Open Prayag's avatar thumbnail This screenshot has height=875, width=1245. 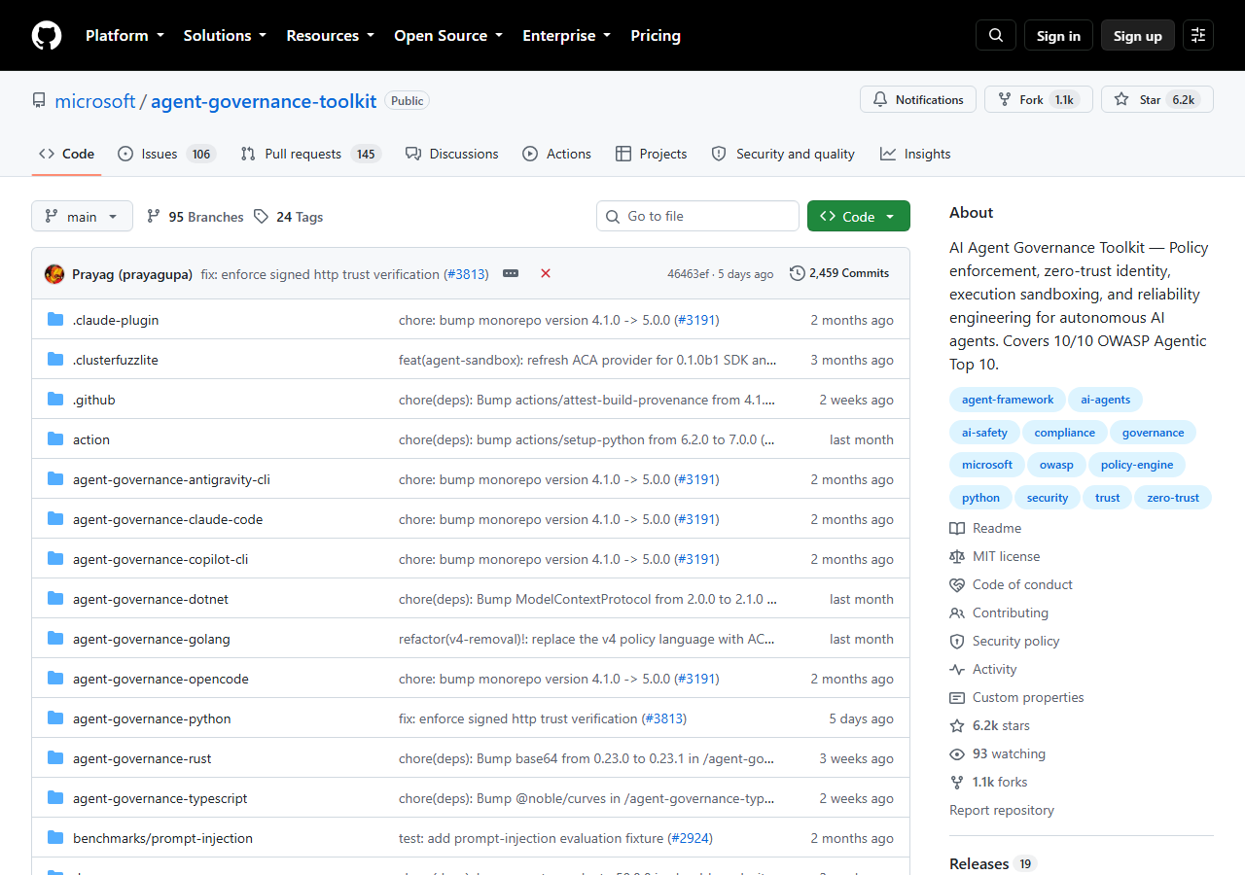tap(54, 274)
